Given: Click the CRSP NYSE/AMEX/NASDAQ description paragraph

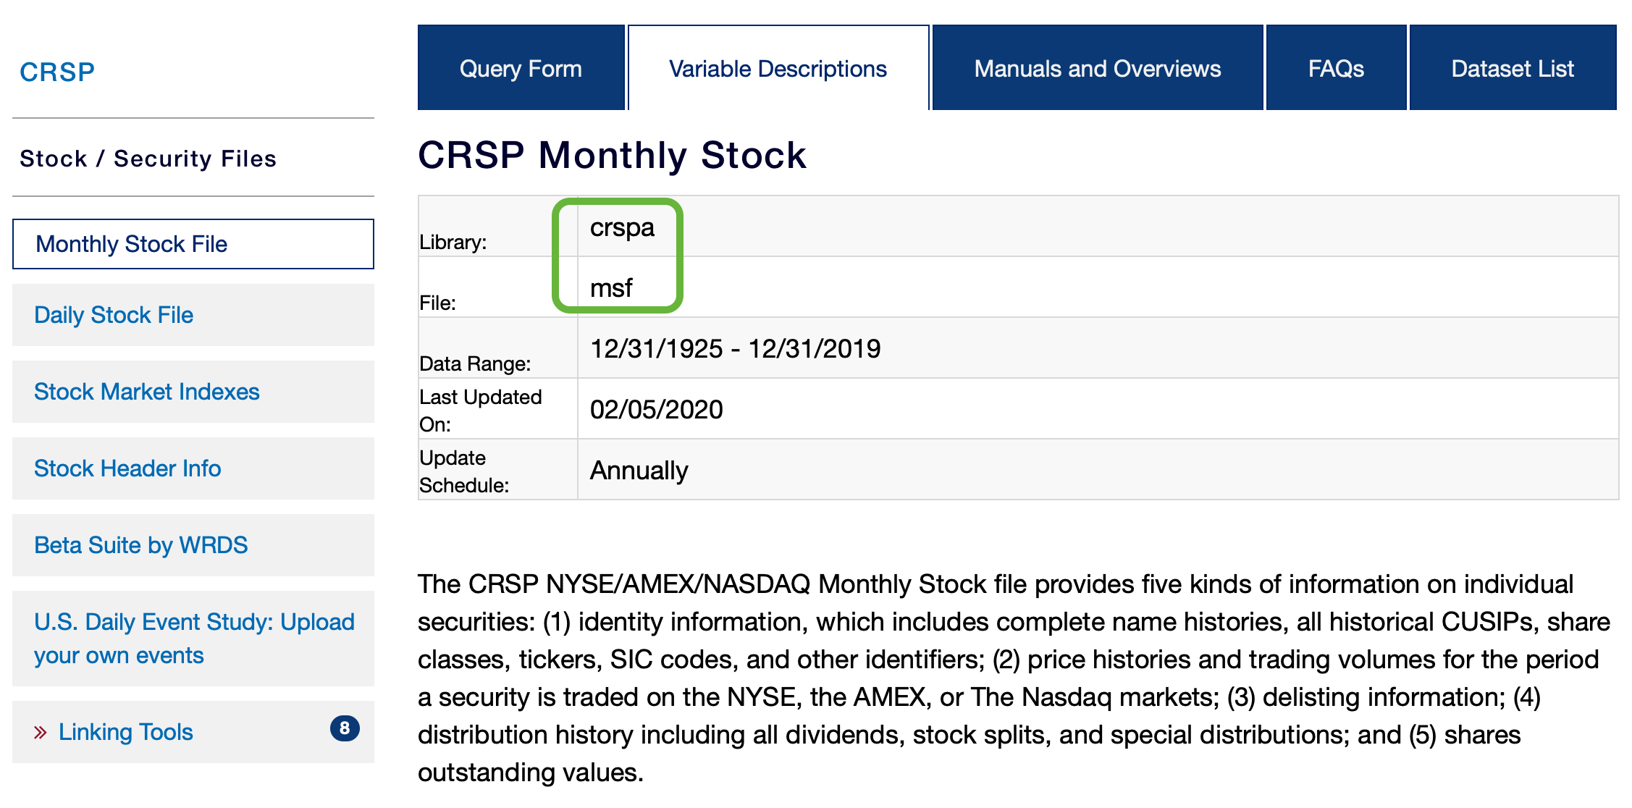Looking at the screenshot, I should pyautogui.click(x=1014, y=678).
